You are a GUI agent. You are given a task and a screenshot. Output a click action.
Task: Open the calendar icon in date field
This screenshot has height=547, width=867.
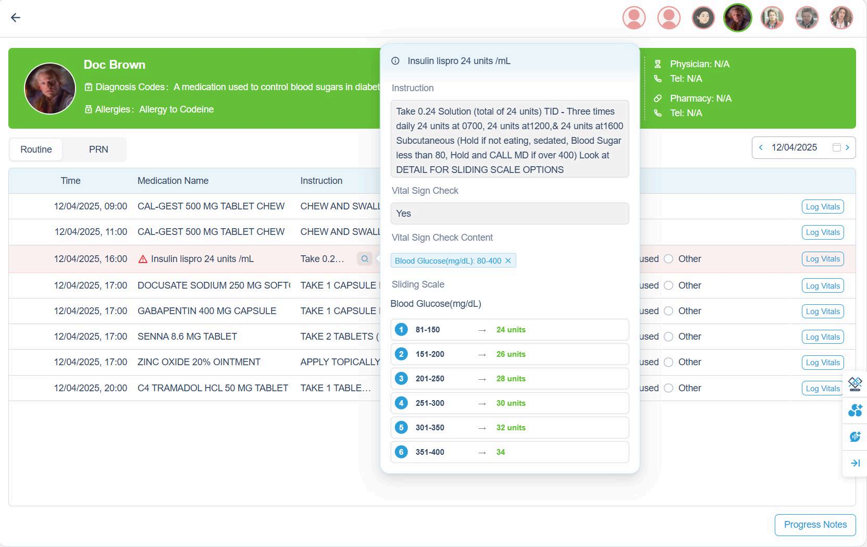[x=836, y=148]
